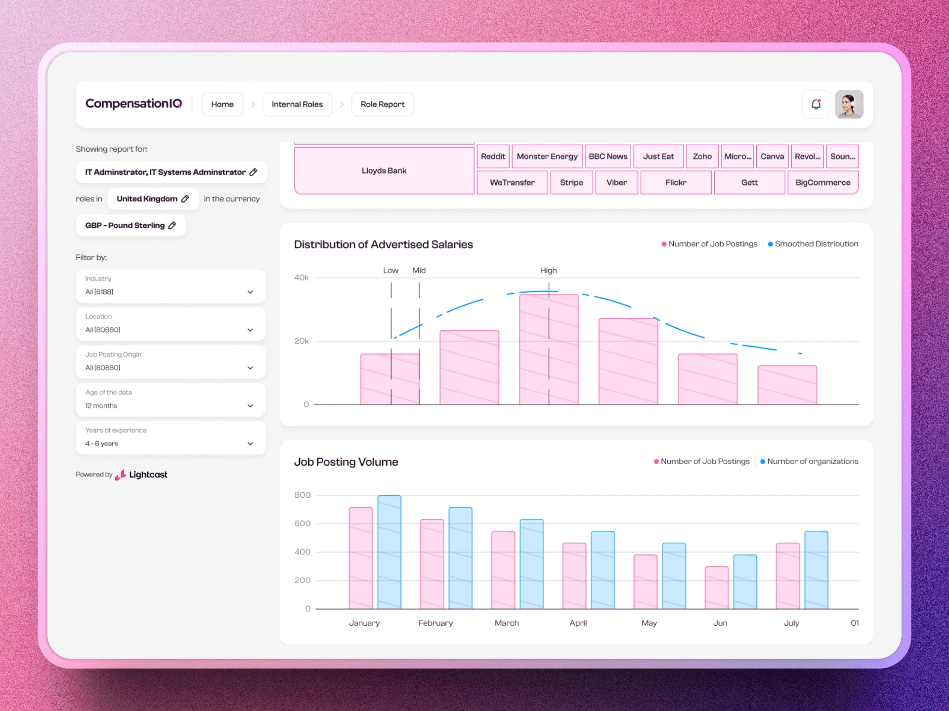The width and height of the screenshot is (949, 711).
Task: Select the Role Report breadcrumb
Action: 383,104
